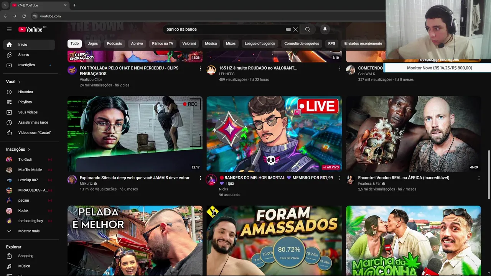Image resolution: width=491 pixels, height=276 pixels.
Task: Open Tio Gadi subscription channel
Action: point(29,159)
